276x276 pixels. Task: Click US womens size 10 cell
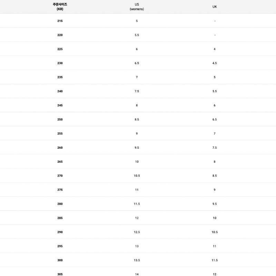pos(137,162)
